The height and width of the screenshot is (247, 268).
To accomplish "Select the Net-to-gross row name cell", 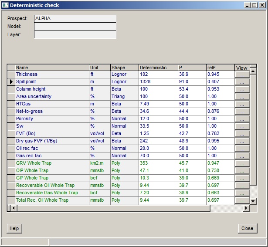I will [x=52, y=112].
